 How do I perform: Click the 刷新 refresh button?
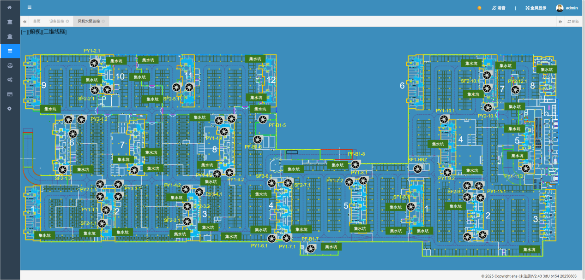click(573, 21)
